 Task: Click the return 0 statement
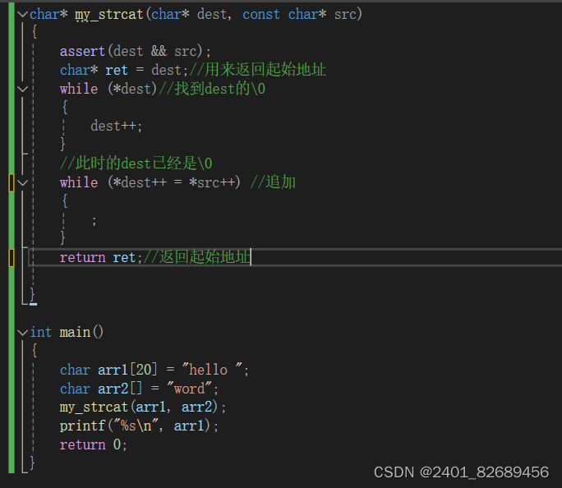tap(93, 444)
